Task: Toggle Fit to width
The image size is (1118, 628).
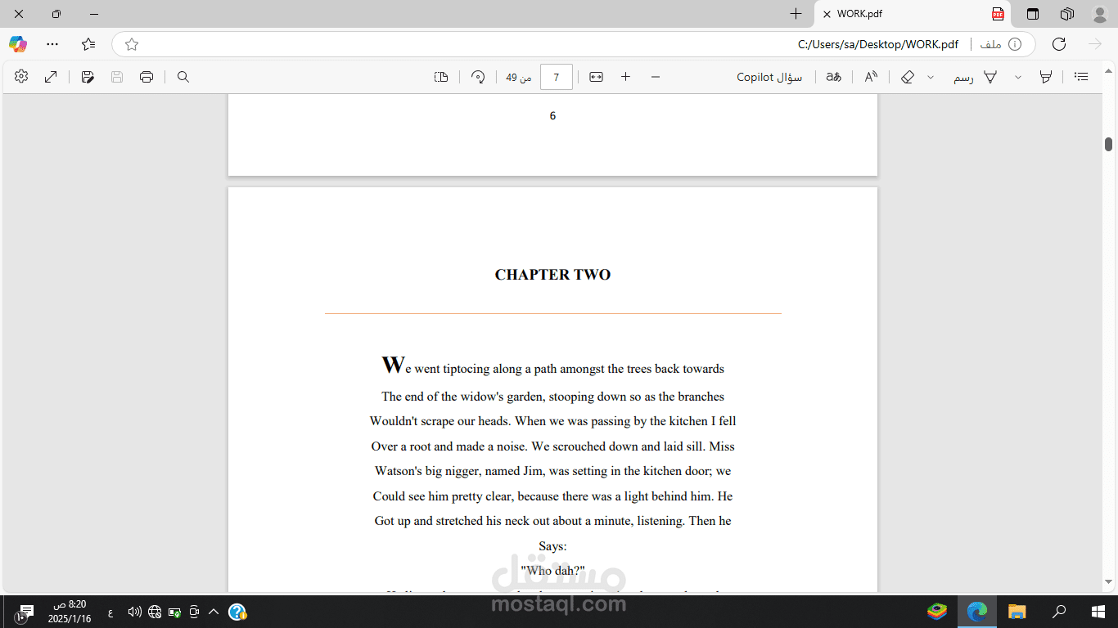Action: pyautogui.click(x=596, y=77)
